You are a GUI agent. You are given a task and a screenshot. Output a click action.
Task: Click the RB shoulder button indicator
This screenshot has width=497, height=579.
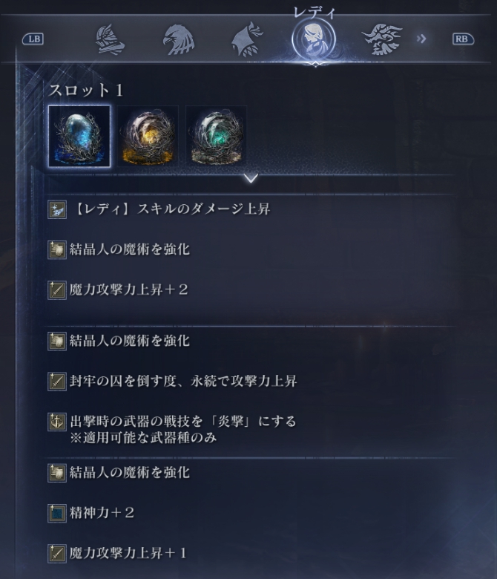tap(463, 39)
